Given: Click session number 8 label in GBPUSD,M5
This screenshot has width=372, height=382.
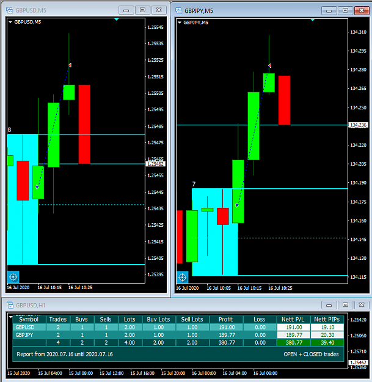Looking at the screenshot, I should pyautogui.click(x=9, y=130).
